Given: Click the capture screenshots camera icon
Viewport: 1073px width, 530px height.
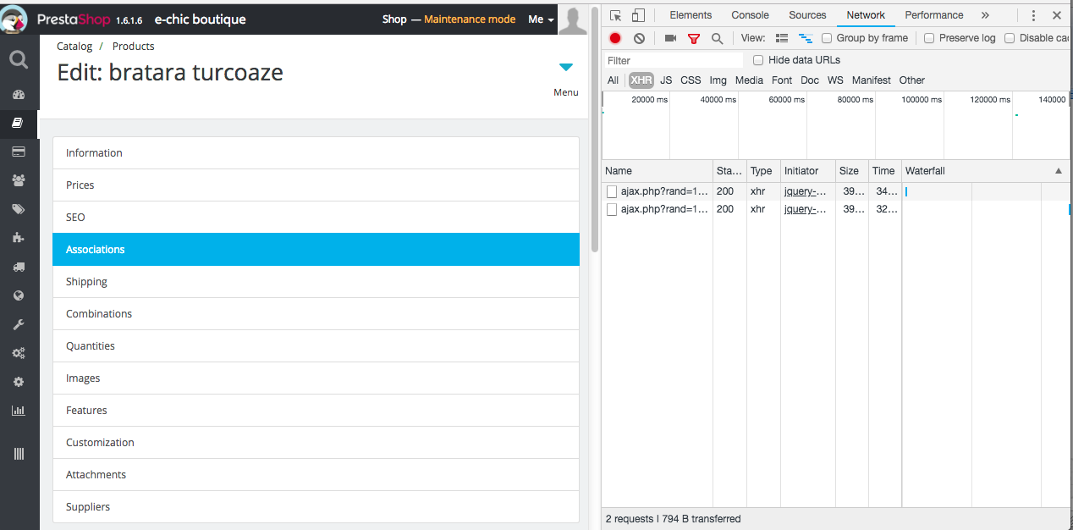Looking at the screenshot, I should [670, 38].
